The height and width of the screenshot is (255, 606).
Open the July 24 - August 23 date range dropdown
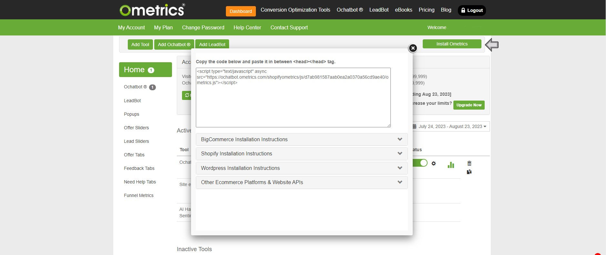click(451, 126)
